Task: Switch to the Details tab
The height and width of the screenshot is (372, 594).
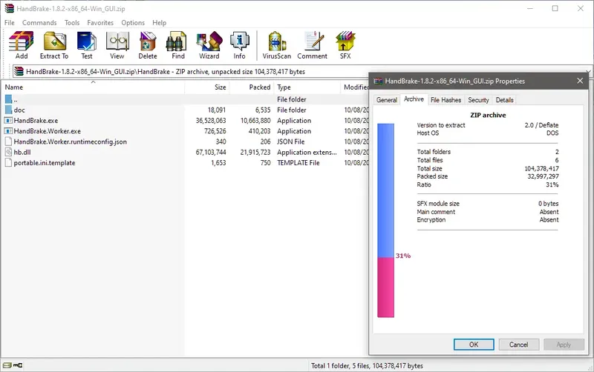Action: 505,100
